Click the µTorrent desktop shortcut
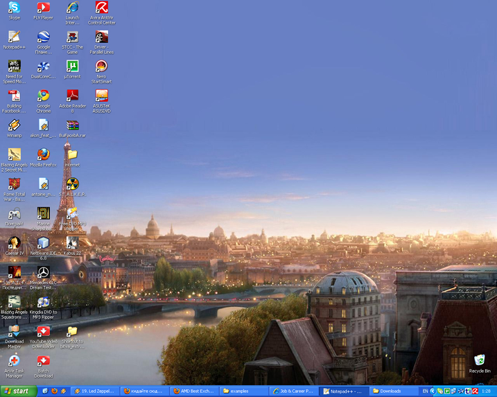 (x=72, y=67)
